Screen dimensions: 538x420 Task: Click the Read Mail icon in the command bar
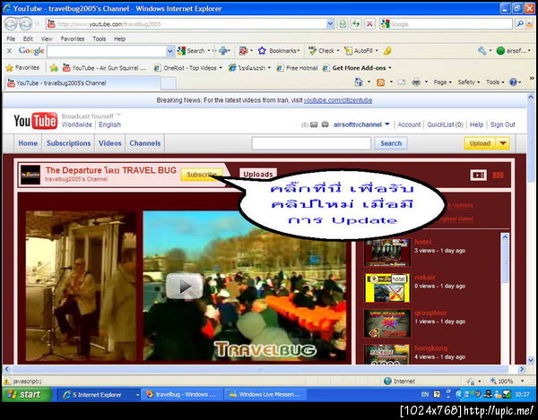pyautogui.click(x=402, y=82)
